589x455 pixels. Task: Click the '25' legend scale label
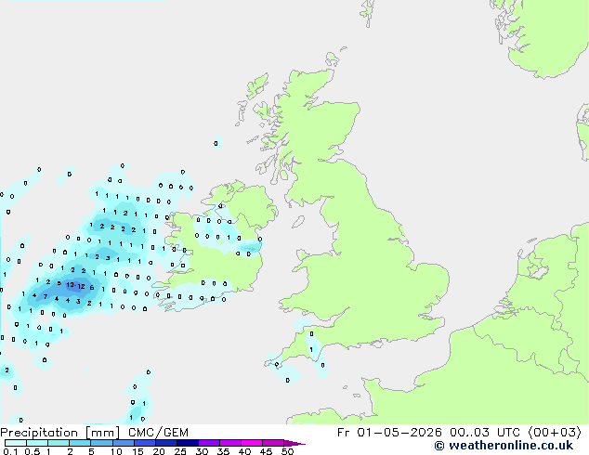[x=180, y=451]
